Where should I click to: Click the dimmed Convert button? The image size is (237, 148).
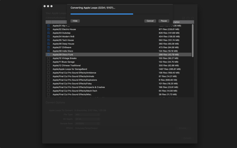coord(187,138)
